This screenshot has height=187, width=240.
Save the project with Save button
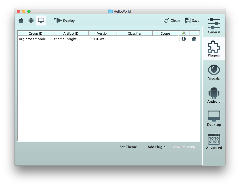click(x=192, y=20)
